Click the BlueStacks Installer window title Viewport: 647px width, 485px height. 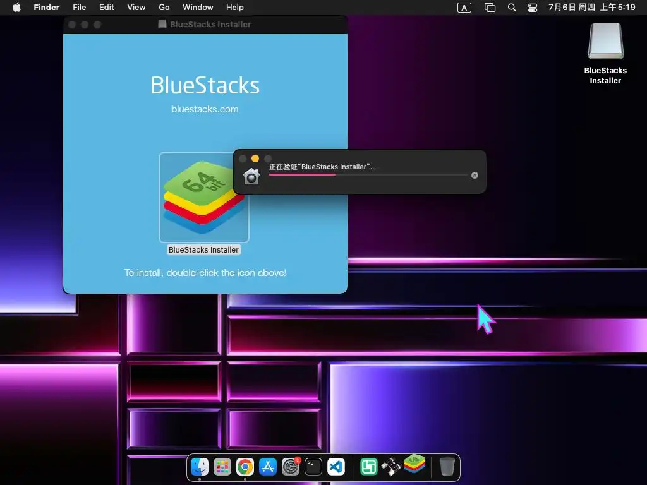(210, 25)
